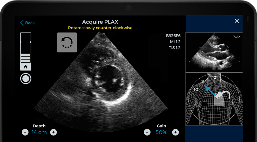
Task: Close the reference side panel
Action: tap(237, 21)
